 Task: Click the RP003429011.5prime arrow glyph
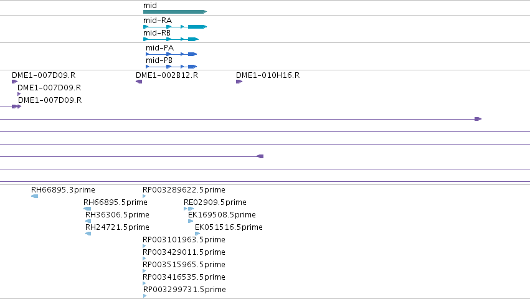(x=144, y=259)
